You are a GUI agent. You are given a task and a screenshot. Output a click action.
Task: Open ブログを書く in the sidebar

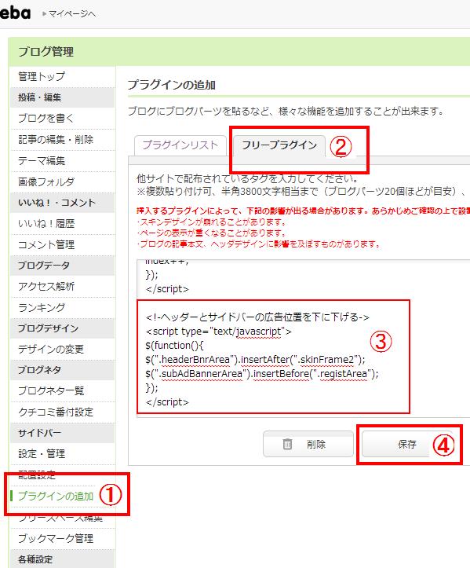[46, 118]
